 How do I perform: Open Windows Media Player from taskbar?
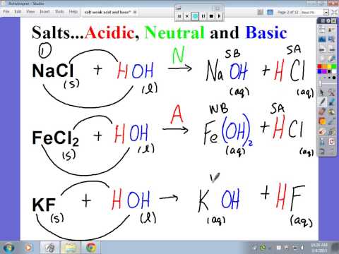28,248
